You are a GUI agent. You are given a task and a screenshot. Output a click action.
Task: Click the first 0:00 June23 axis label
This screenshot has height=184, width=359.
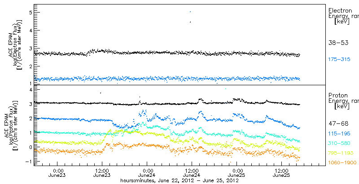[x=57, y=173]
